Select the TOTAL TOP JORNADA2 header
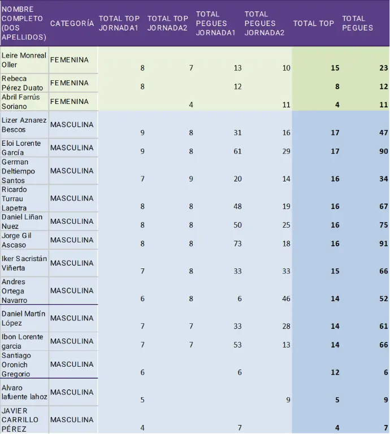Image resolution: width=390 pixels, height=434 pixels. [167, 23]
